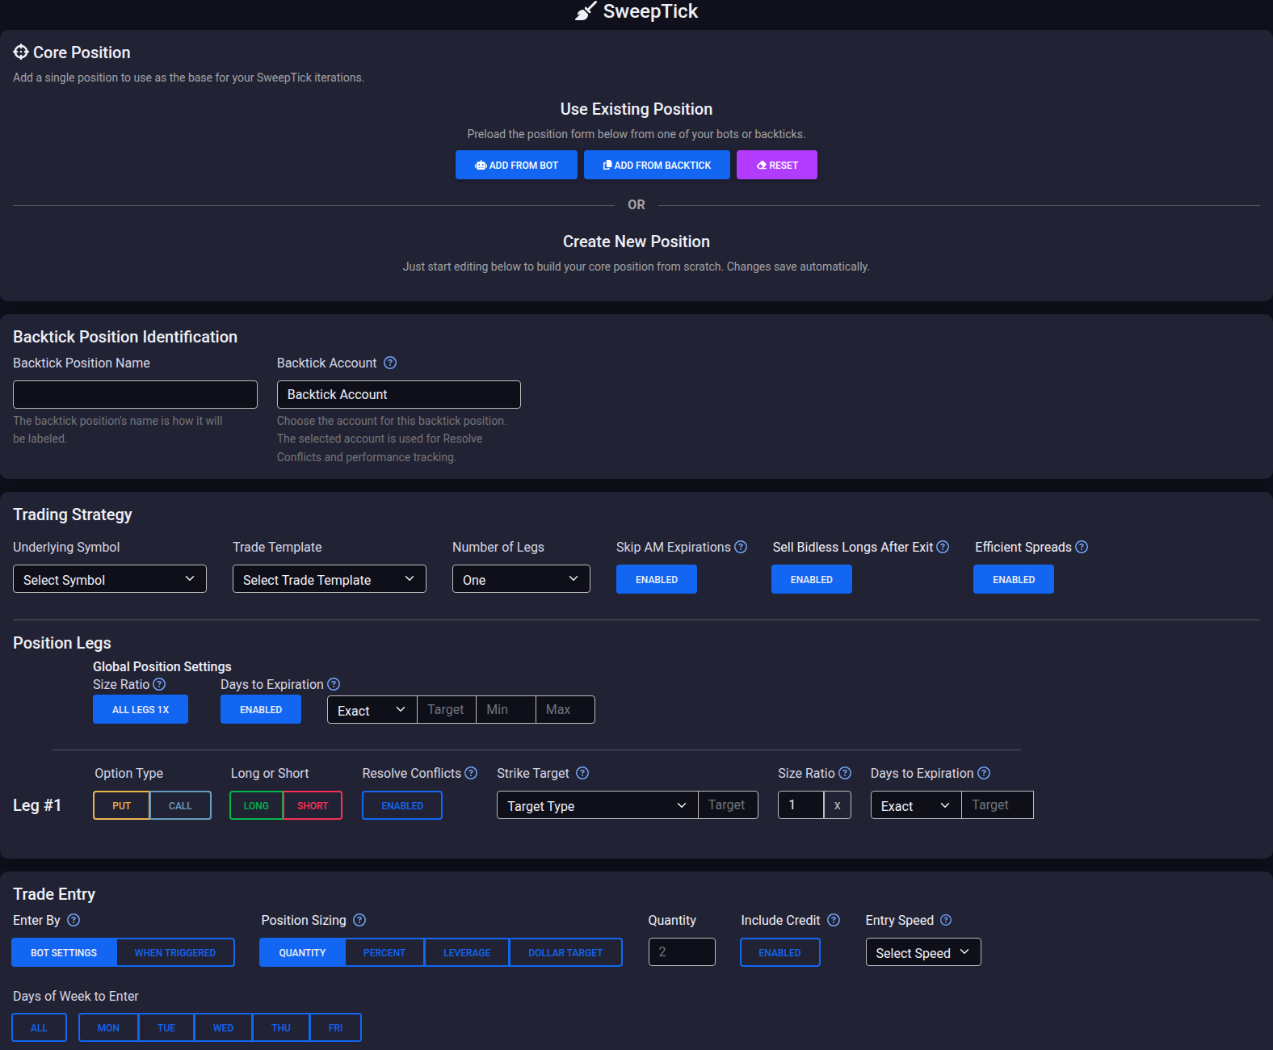Viewport: 1273px width, 1050px height.
Task: Open the Underlying Symbol dropdown
Action: coord(110,579)
